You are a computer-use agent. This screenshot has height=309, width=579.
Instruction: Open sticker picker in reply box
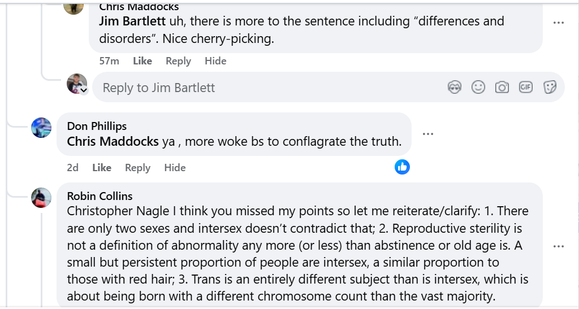pos(550,87)
